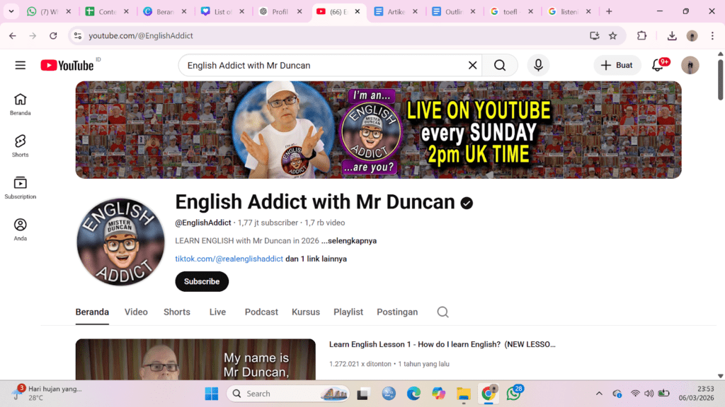
Task: Open the notifications bell
Action: click(x=658, y=65)
